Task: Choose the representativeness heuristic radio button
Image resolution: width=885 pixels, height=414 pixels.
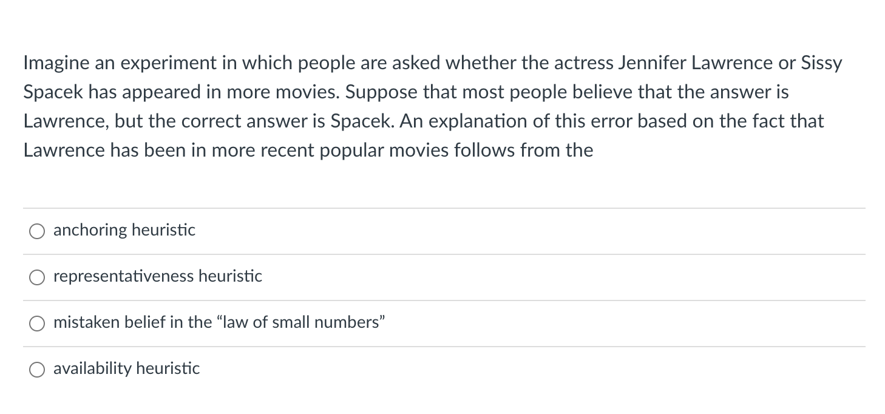Action: tap(37, 277)
